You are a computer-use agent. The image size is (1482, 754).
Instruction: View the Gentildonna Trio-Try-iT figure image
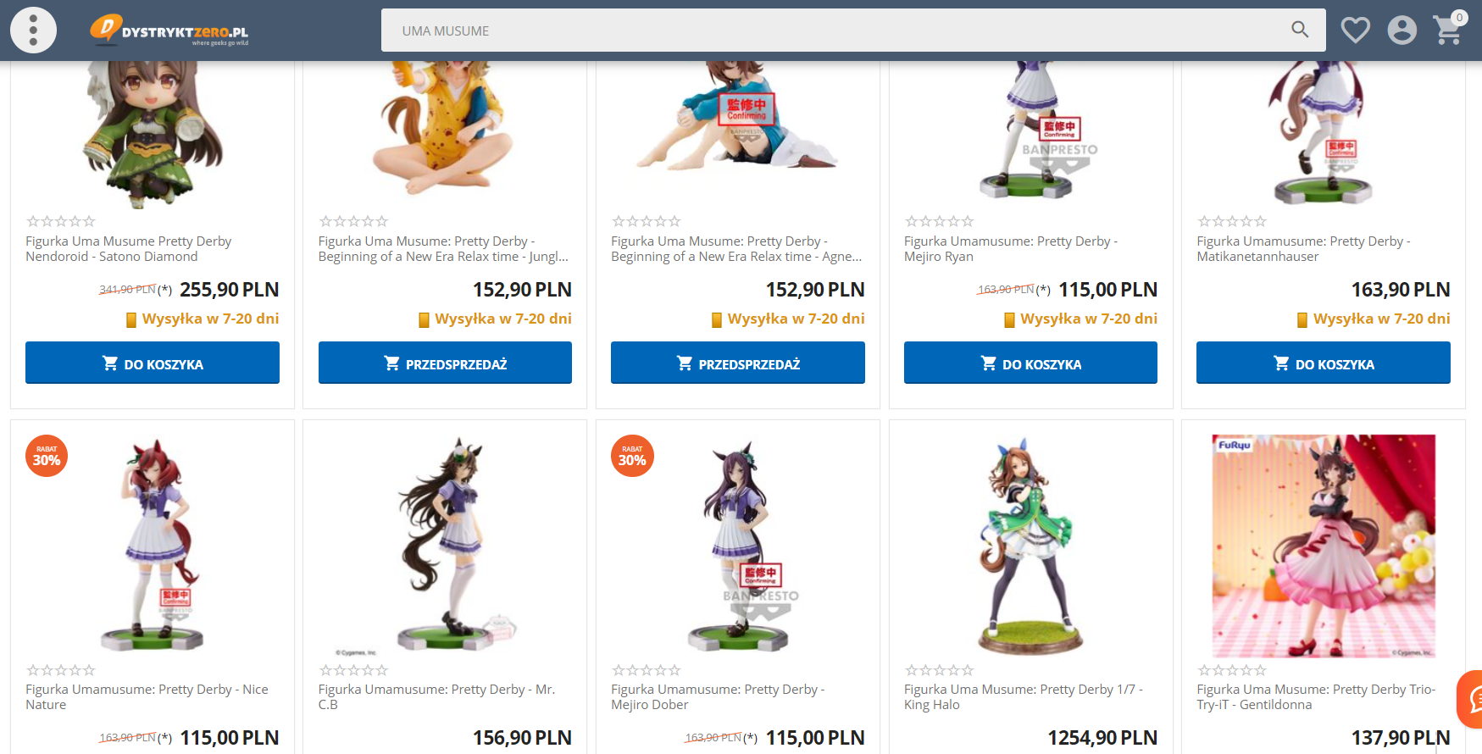click(x=1324, y=546)
